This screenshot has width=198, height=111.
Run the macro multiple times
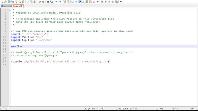point(113,2)
